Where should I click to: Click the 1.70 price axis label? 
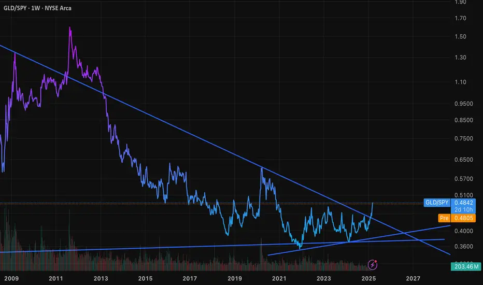[460, 18]
